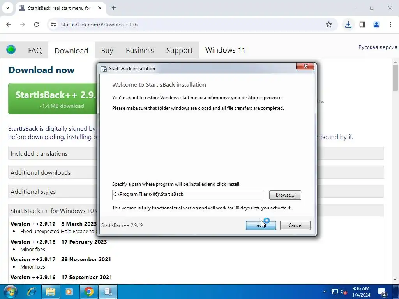Image resolution: width=399 pixels, height=299 pixels.
Task: Open File Explorer from taskbar
Action: pyautogui.click(x=51, y=292)
